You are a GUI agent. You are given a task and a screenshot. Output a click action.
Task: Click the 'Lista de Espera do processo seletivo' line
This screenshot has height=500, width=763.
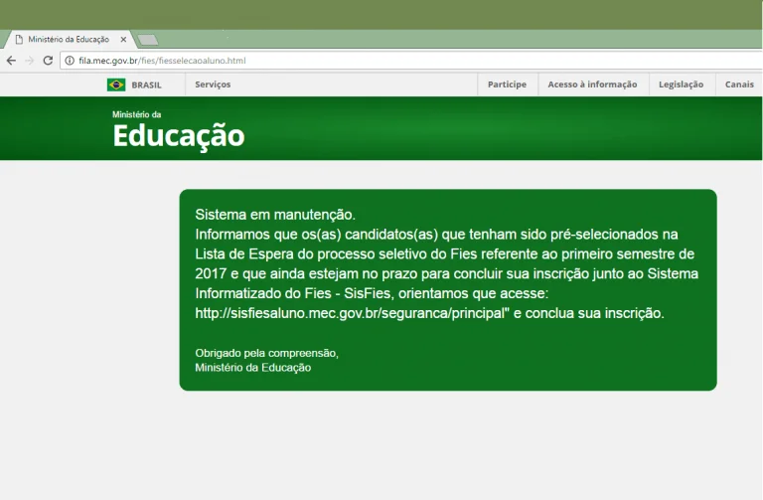445,254
